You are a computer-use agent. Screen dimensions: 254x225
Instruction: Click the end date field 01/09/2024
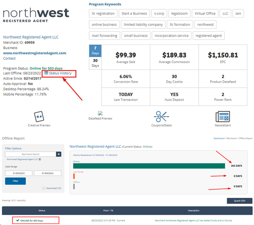point(48,173)
